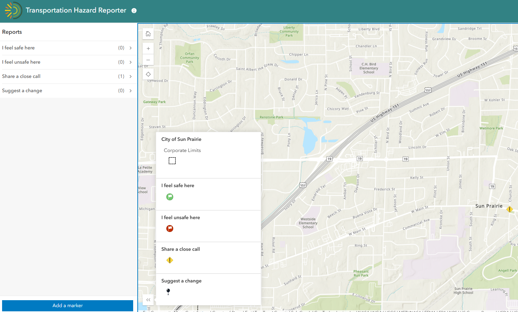Click the 'Suggest a change' legend heading
This screenshot has width=518, height=312.
tap(181, 281)
